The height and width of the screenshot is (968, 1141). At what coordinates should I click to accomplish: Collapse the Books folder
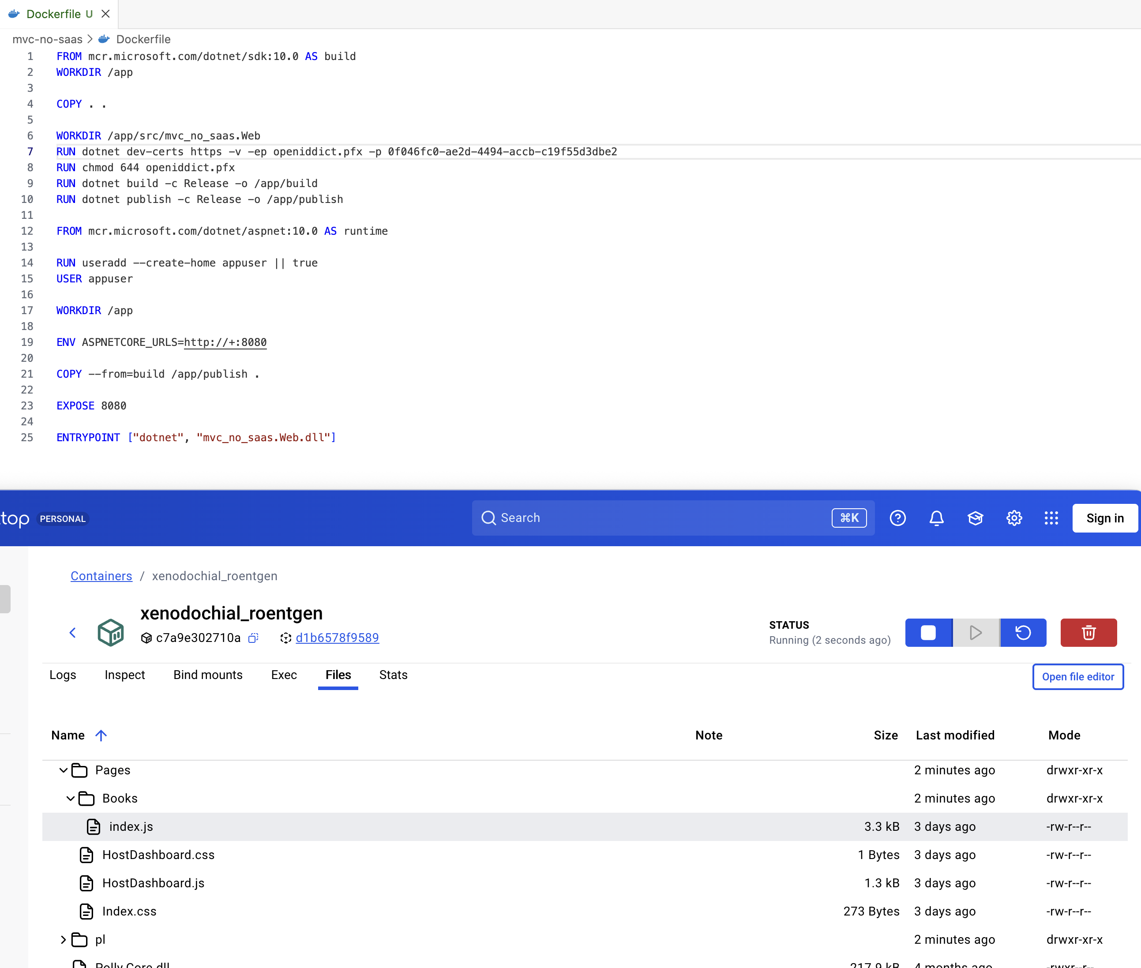[70, 799]
